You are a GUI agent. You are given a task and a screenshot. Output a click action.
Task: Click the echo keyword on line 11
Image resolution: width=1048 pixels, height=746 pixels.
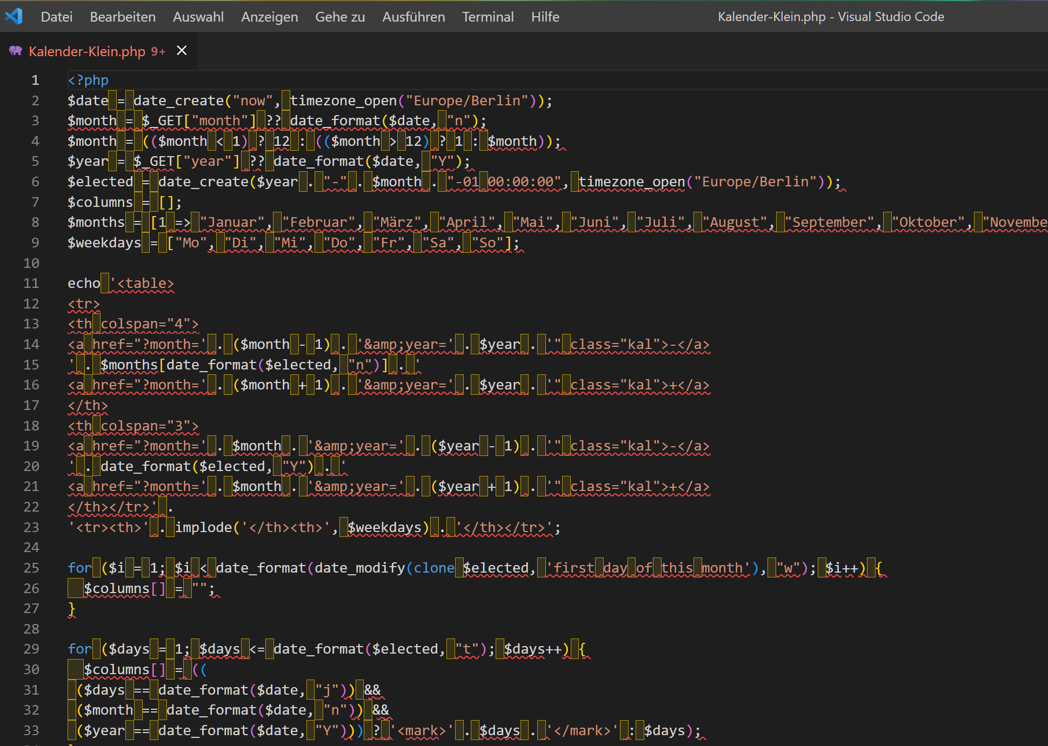tap(84, 283)
